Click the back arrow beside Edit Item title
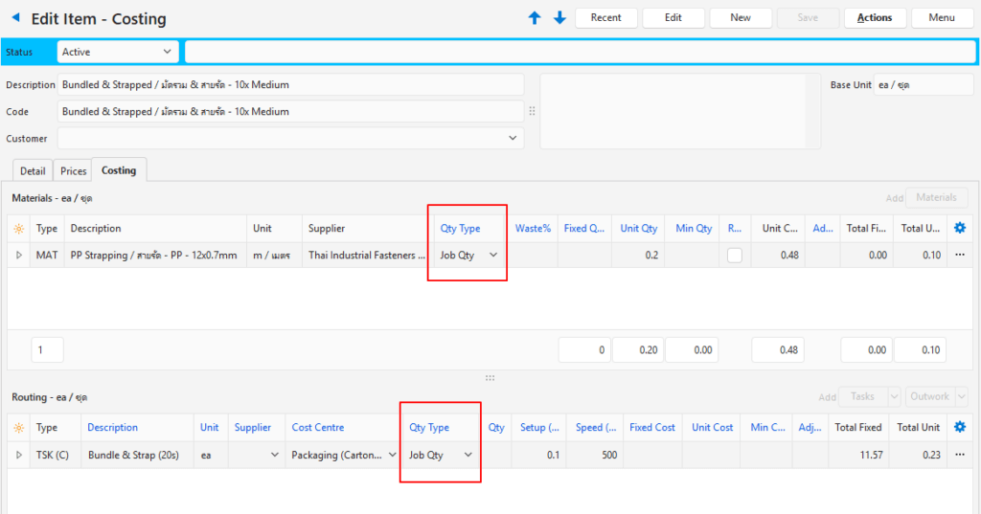 coord(15,18)
